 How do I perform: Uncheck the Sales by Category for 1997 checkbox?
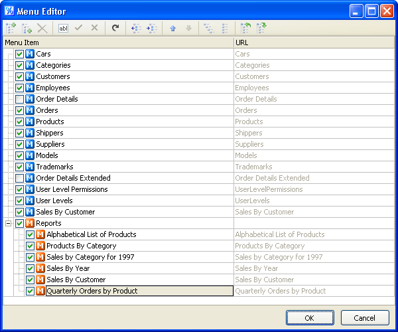[31, 257]
